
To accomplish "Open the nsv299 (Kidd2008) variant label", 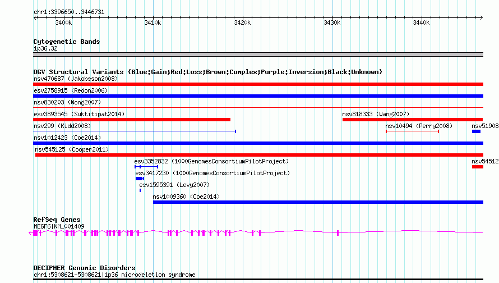I will pyautogui.click(x=62, y=126).
